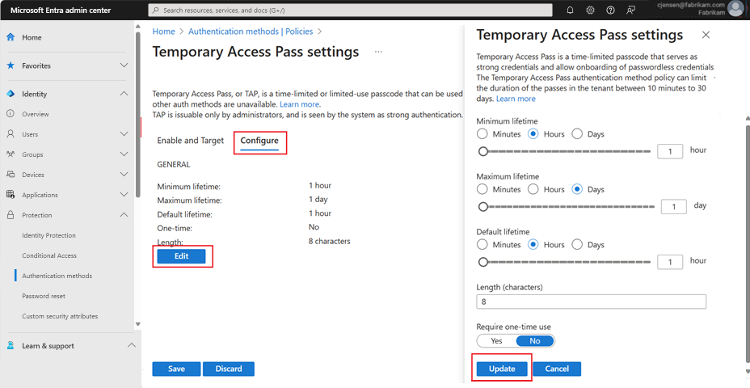Click the Home icon in sidebar
The image size is (750, 388).
click(x=11, y=38)
